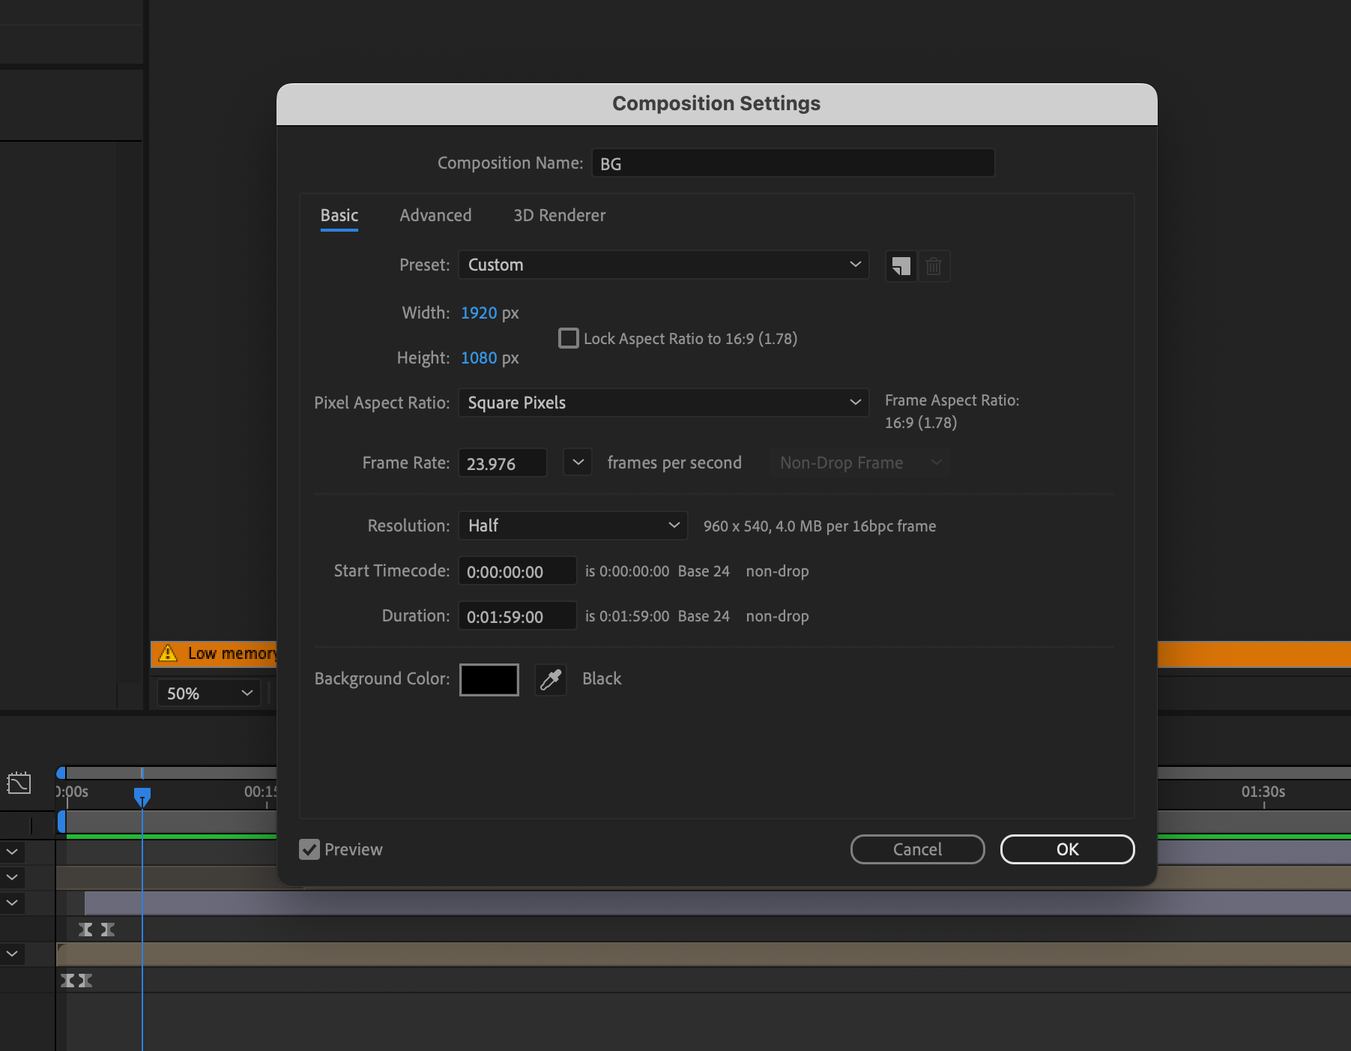Dismiss the dialog via Cancel

pos(917,849)
